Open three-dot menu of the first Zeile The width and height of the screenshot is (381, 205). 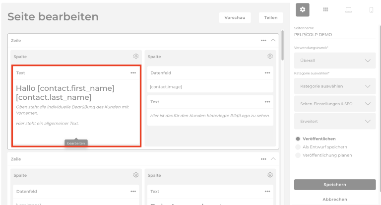(263, 40)
